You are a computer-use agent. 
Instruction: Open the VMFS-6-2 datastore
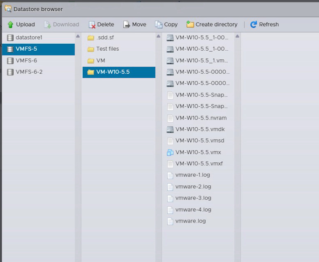coord(39,72)
